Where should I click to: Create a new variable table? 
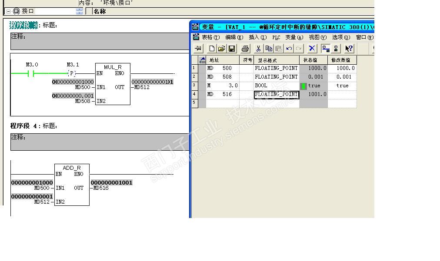click(212, 49)
